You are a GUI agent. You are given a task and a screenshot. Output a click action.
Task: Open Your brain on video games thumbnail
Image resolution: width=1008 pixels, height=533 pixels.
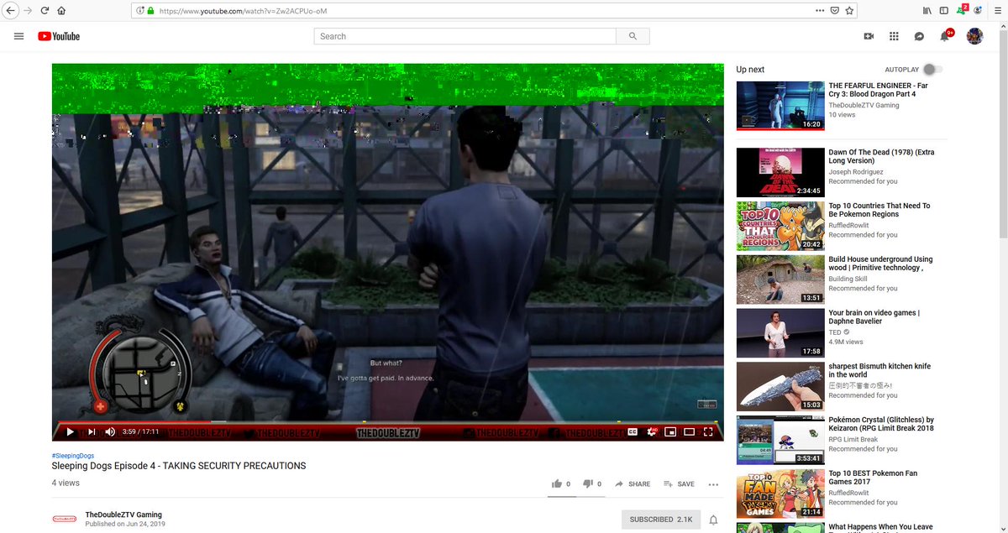pos(780,333)
